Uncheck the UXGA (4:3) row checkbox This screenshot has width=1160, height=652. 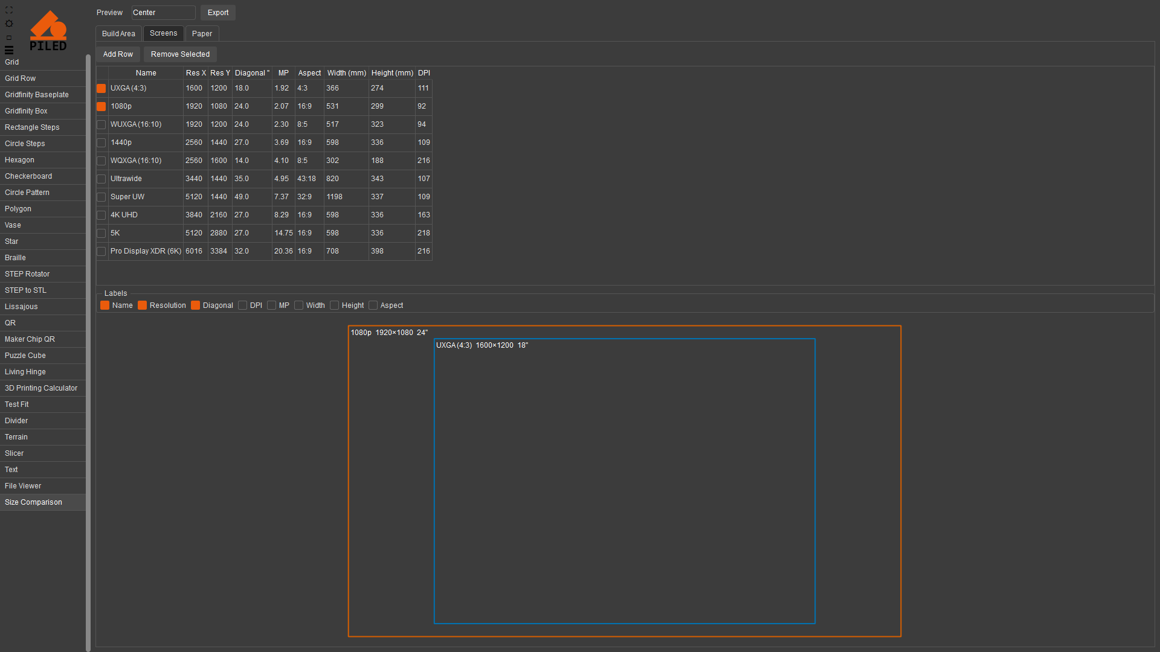click(x=101, y=89)
